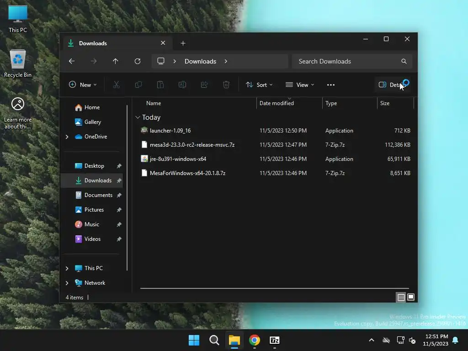The image size is (468, 351).
Task: Click the Paste clipboard icon
Action: [160, 85]
